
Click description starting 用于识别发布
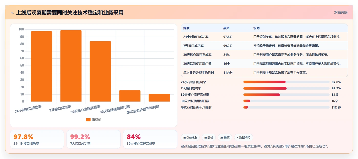[297, 37]
